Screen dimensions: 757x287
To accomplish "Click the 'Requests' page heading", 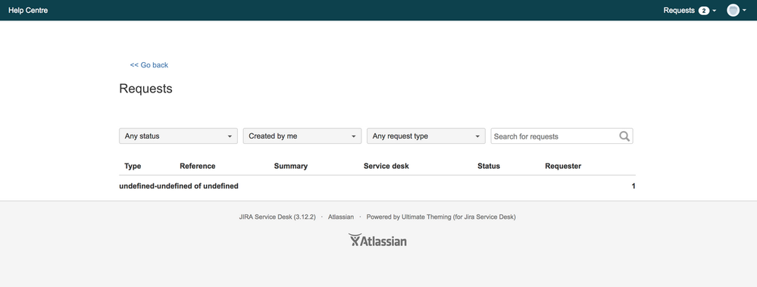I will tap(145, 89).
